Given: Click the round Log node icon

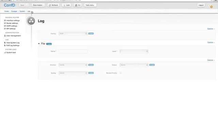Looking at the screenshot, I should (31, 21).
